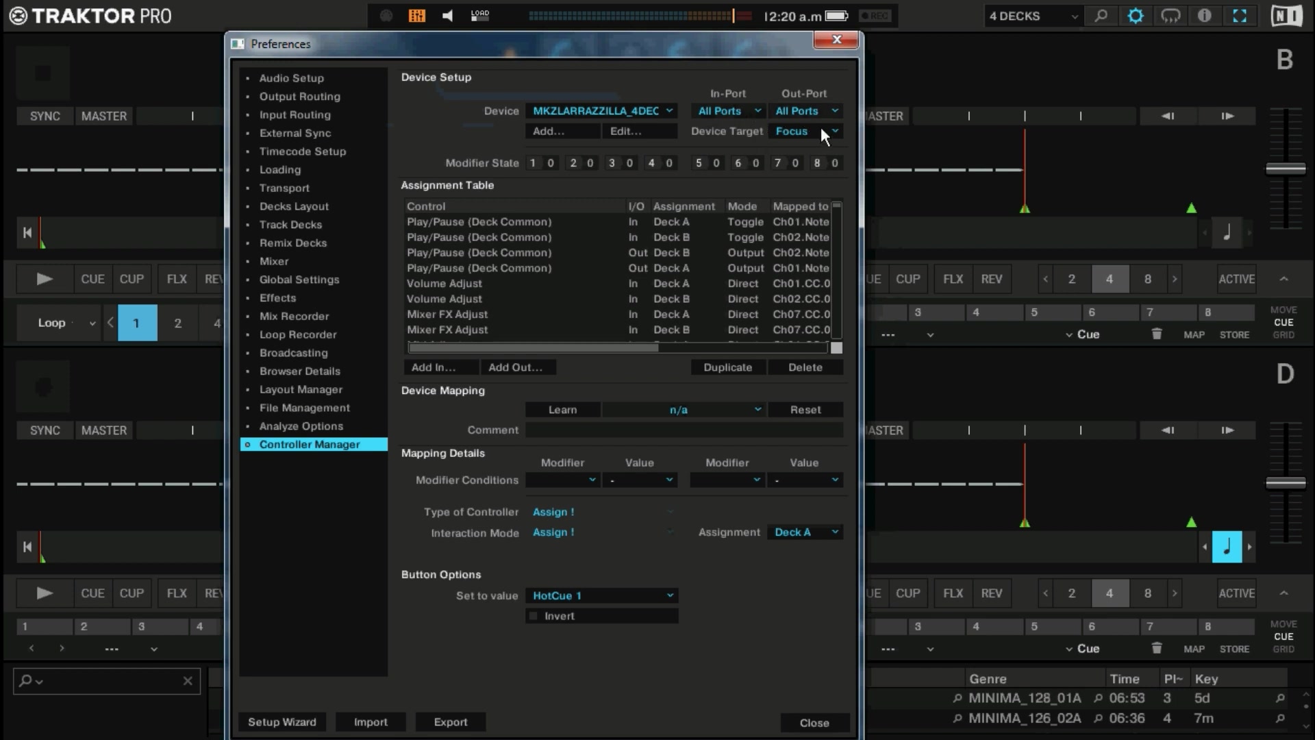Click the headphones cue icon in header
1315x740 pixels.
(x=1170, y=16)
